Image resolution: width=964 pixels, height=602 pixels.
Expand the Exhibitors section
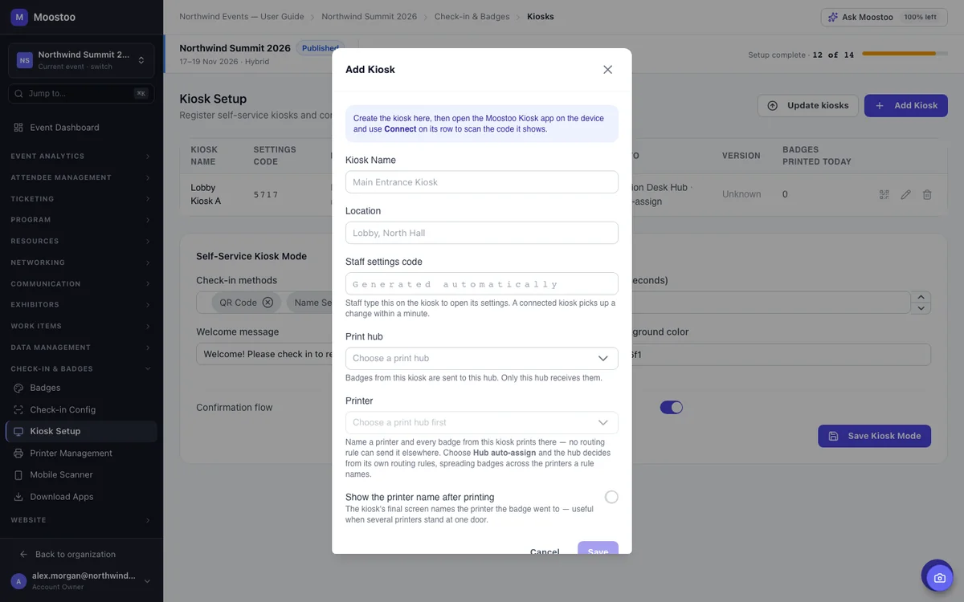pyautogui.click(x=81, y=304)
